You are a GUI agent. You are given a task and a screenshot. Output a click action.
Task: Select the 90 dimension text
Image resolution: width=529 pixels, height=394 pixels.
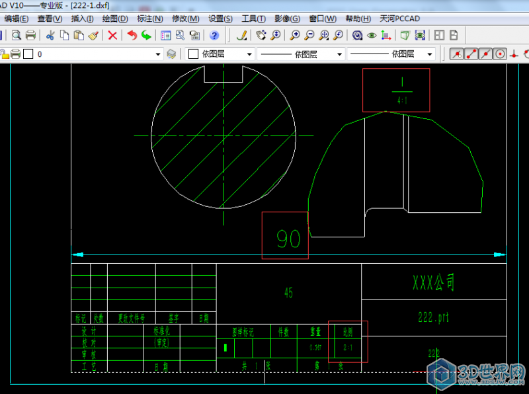(x=288, y=239)
